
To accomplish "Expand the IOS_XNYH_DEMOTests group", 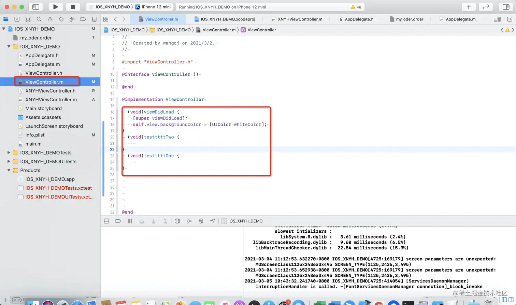I will point(9,152).
